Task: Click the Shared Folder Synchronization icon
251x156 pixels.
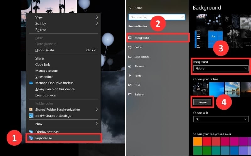Action: [x=31, y=110]
